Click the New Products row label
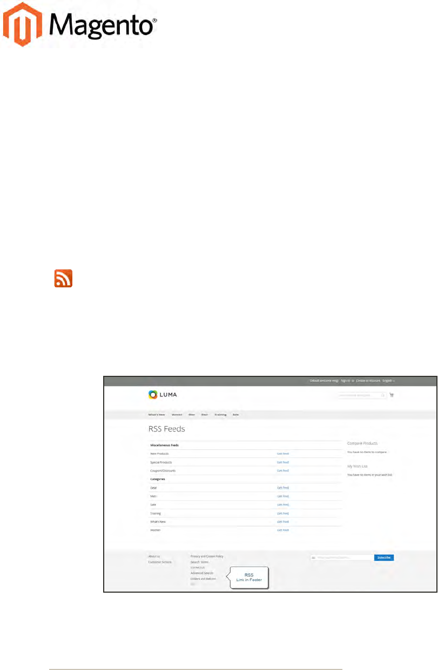 tap(159, 454)
